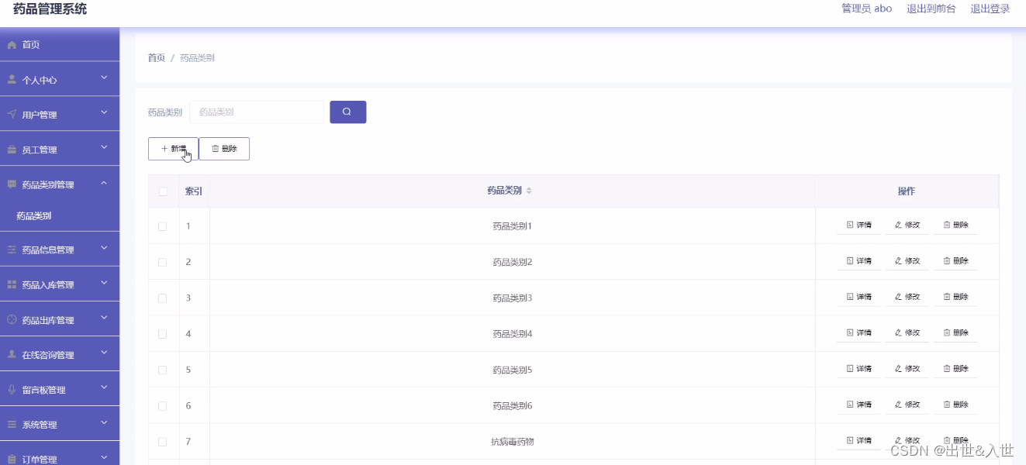Expand the 在线咨询管理 chevron
The width and height of the screenshot is (1026, 465).
(104, 353)
